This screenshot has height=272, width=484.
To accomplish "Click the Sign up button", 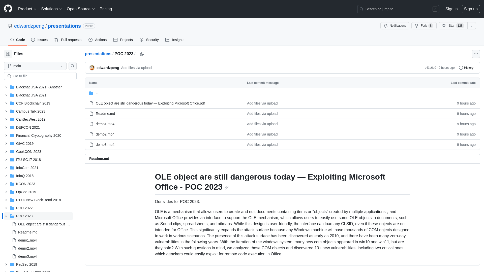I will tap(471, 9).
